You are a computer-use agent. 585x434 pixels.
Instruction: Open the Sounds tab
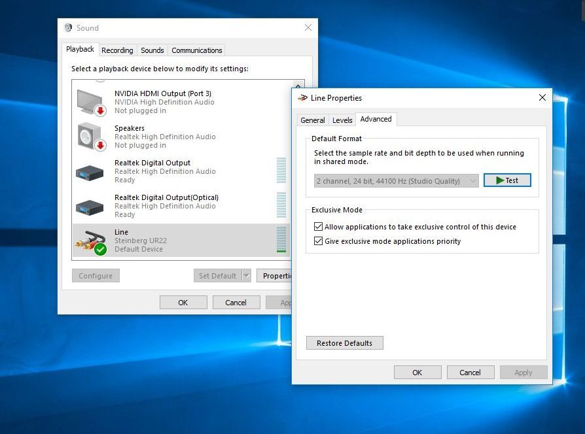(x=152, y=50)
